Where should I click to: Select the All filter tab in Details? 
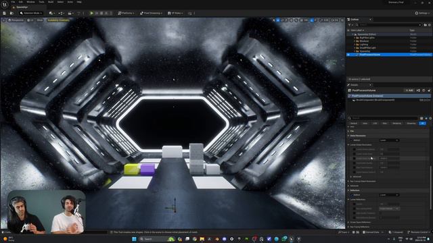coord(422,123)
